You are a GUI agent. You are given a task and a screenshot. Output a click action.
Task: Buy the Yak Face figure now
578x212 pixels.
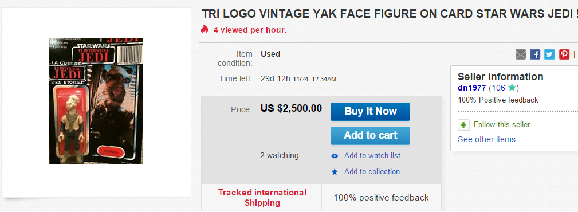click(x=370, y=111)
